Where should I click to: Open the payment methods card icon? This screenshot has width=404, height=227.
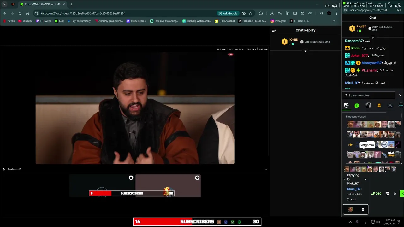[295, 13]
